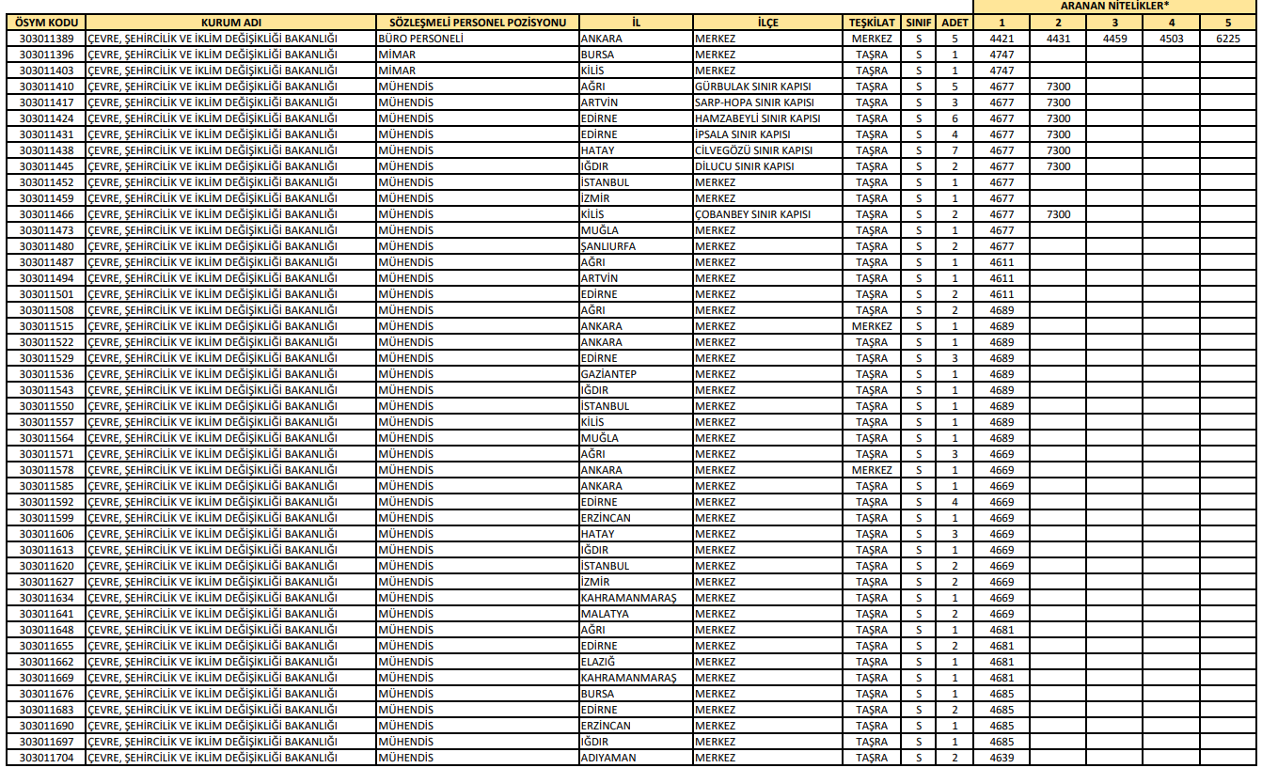Select 4611 in the 303011487 row
Image resolution: width=1262 pixels, height=768 pixels.
1002,262
